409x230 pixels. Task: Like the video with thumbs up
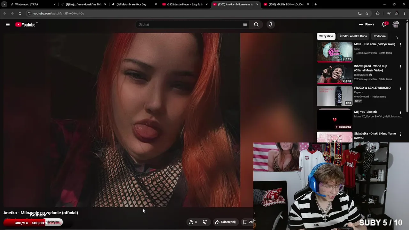coord(193,222)
